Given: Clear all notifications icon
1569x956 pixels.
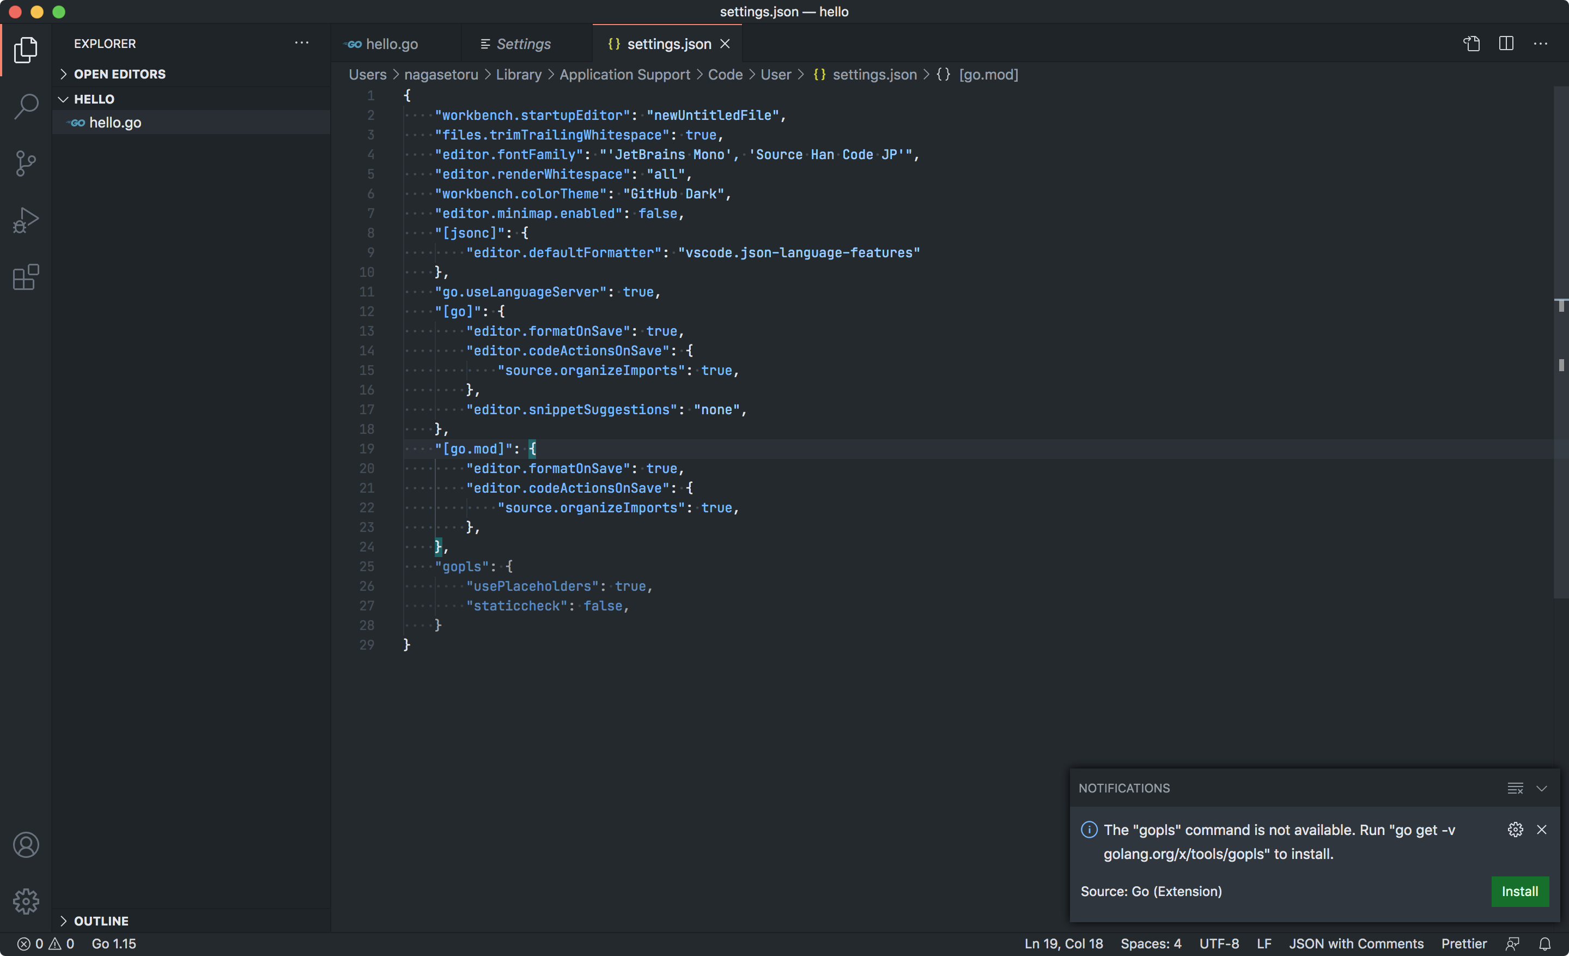Looking at the screenshot, I should tap(1515, 788).
